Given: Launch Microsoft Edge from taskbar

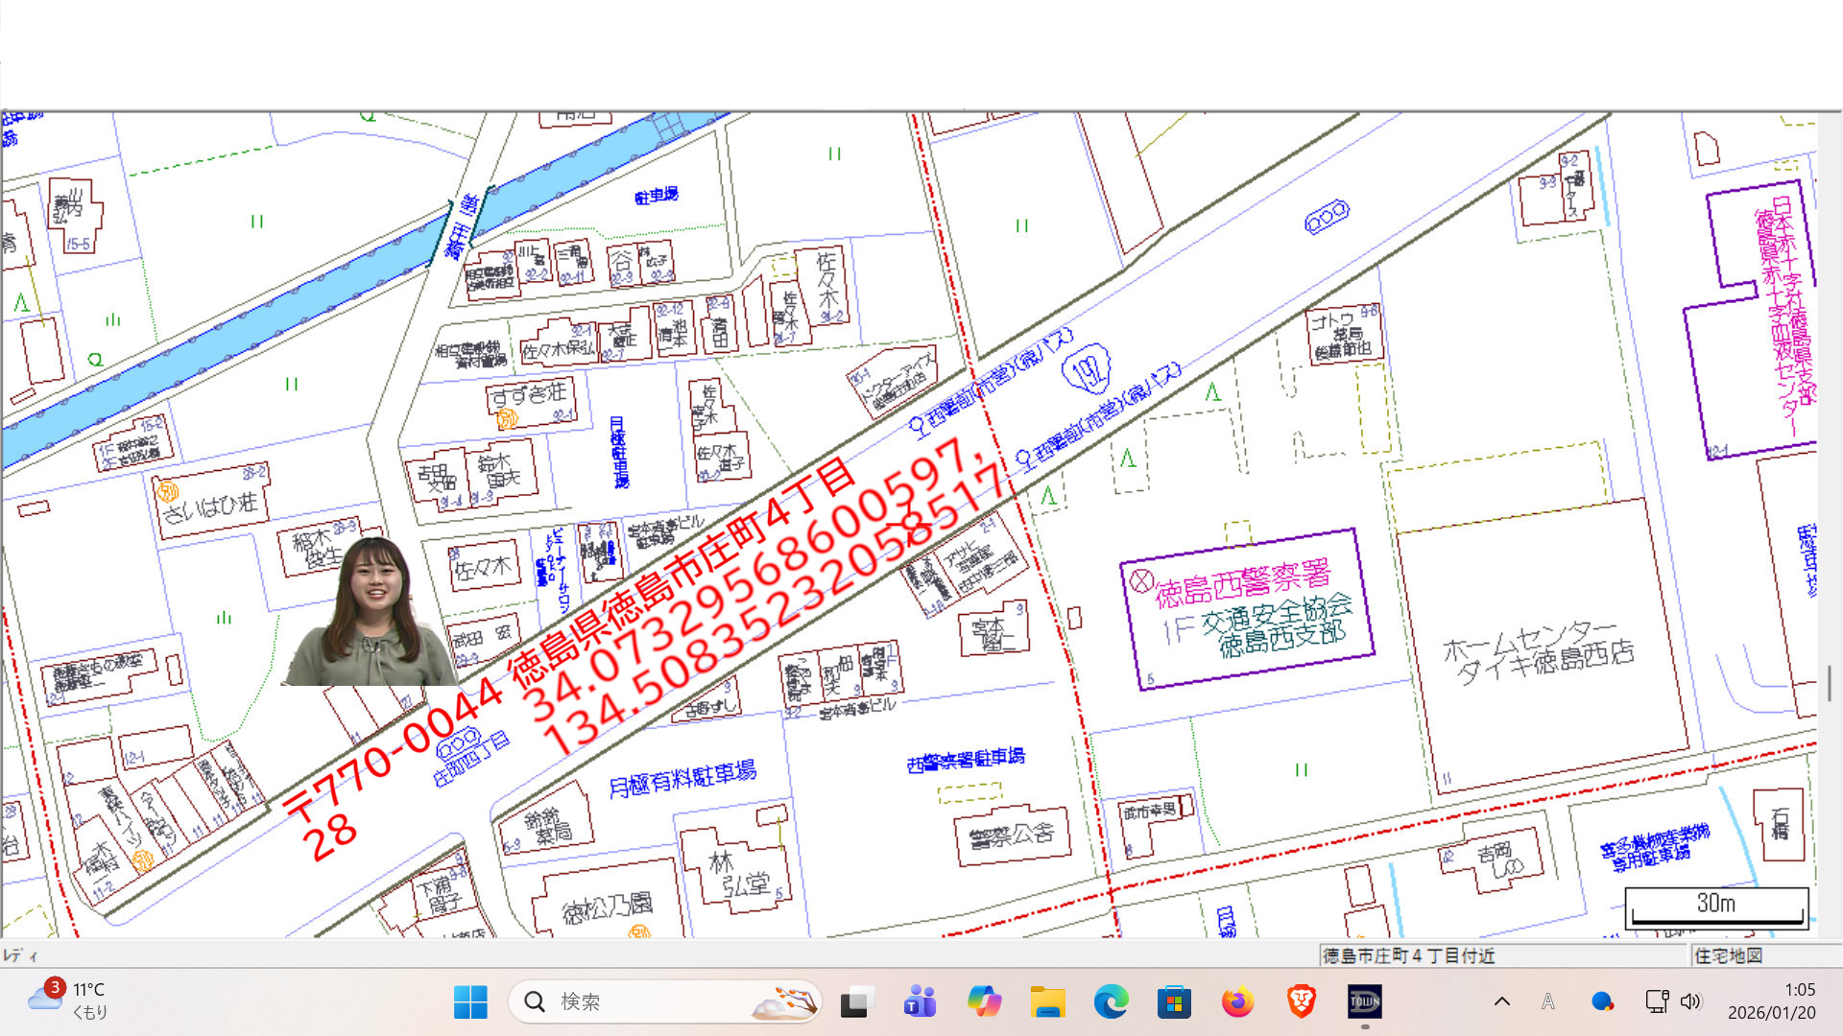Looking at the screenshot, I should pos(1111,1002).
